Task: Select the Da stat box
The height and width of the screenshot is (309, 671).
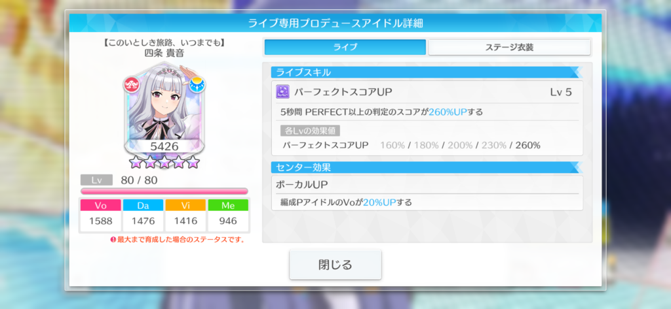Action: coord(143,216)
